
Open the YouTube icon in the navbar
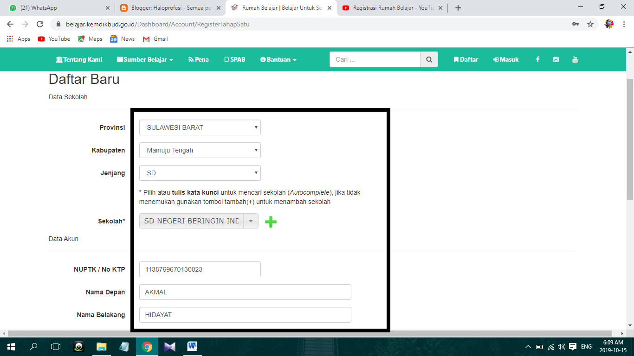pyautogui.click(x=575, y=59)
